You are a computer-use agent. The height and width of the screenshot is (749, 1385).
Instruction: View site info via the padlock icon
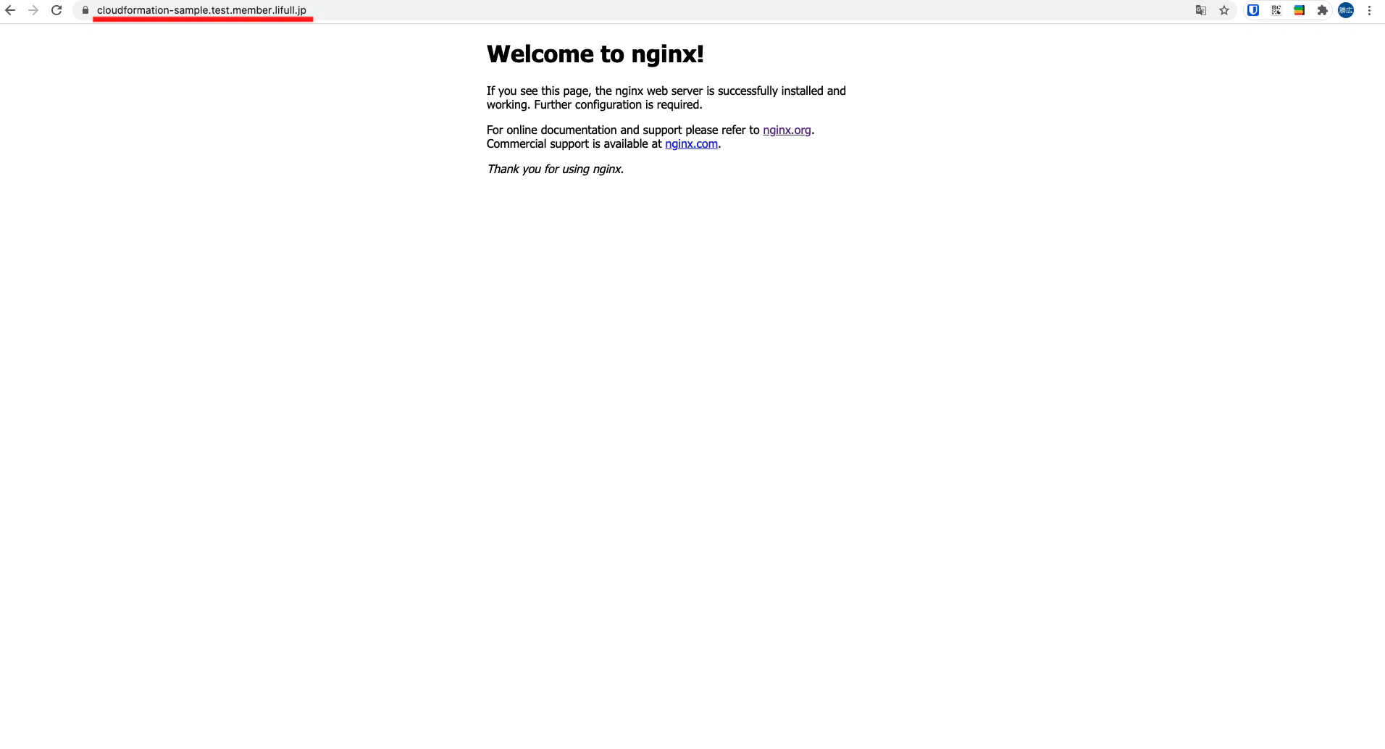coord(85,10)
